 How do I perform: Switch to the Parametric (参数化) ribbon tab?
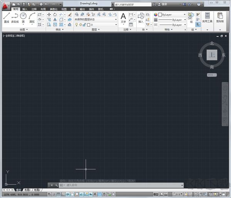pyautogui.click(x=54, y=9)
